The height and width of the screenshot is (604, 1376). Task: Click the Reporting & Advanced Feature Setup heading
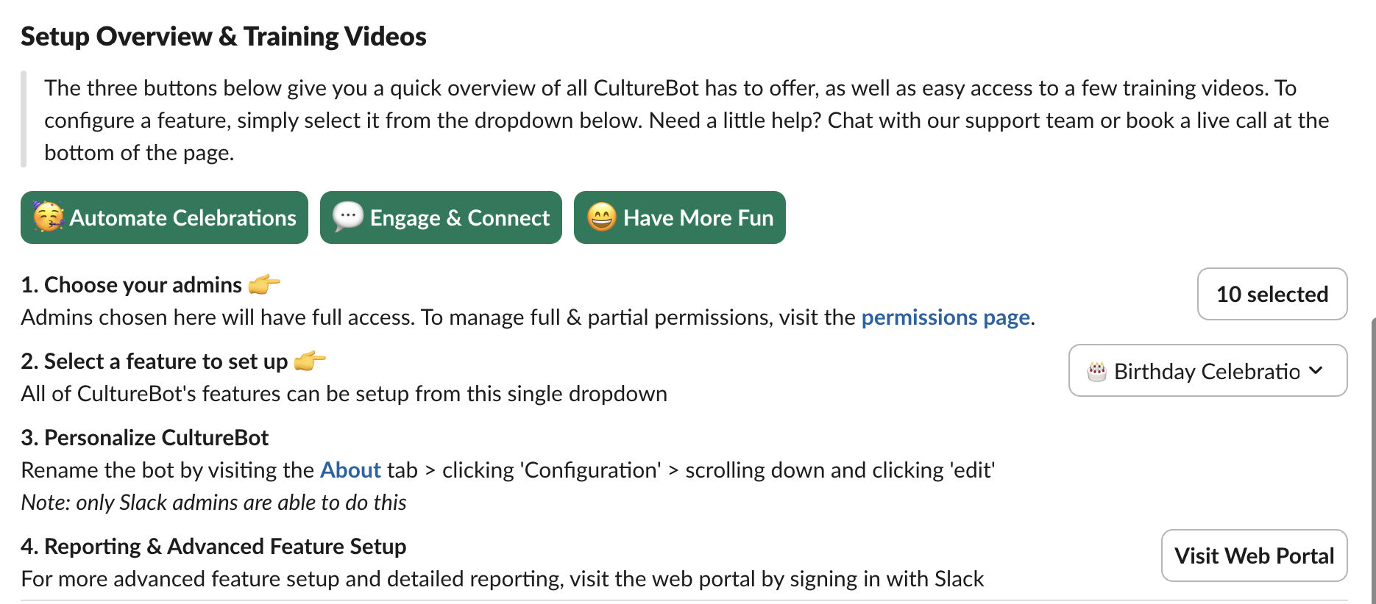213,546
